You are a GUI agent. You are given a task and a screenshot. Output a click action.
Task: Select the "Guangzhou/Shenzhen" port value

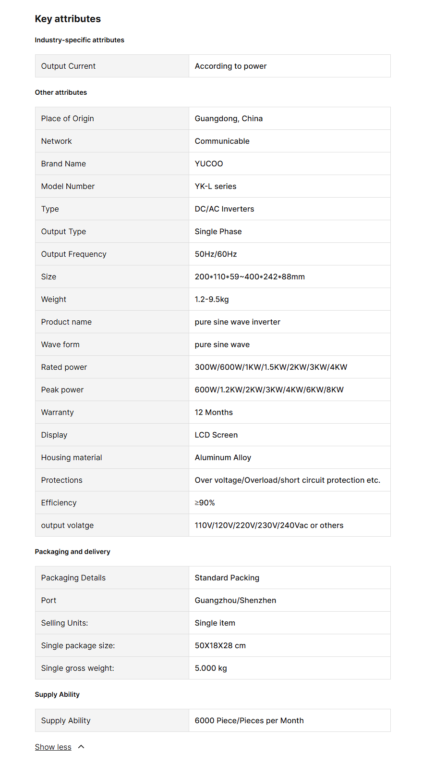235,600
